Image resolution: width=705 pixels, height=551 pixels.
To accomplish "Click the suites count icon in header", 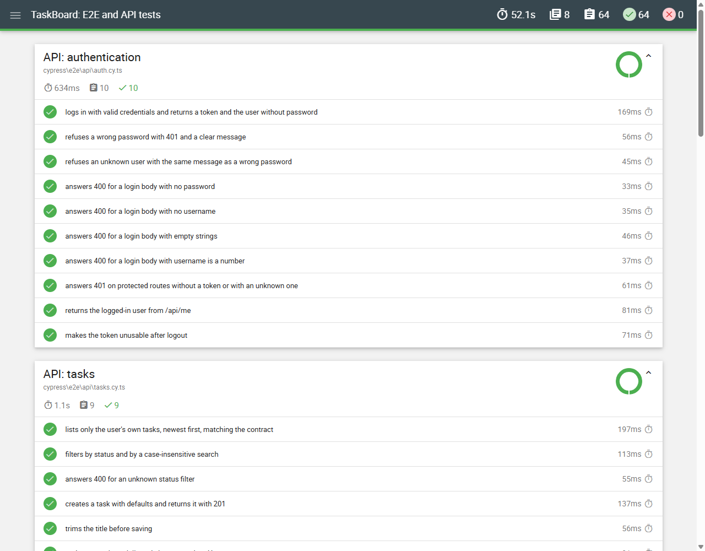I will 555,14.
